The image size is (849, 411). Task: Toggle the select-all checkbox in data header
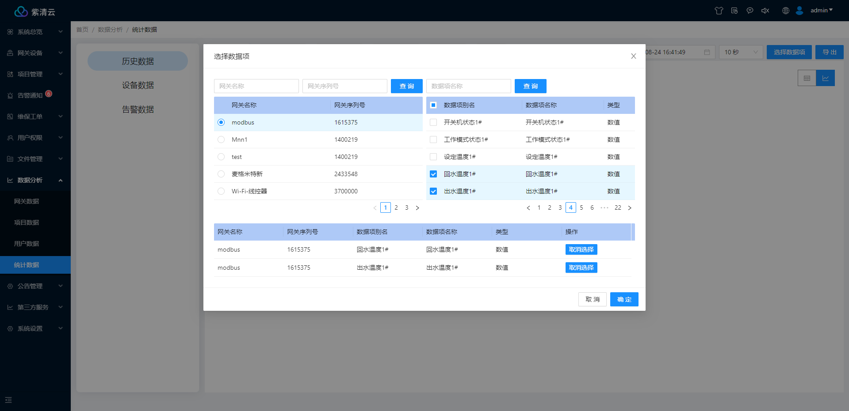coord(433,105)
